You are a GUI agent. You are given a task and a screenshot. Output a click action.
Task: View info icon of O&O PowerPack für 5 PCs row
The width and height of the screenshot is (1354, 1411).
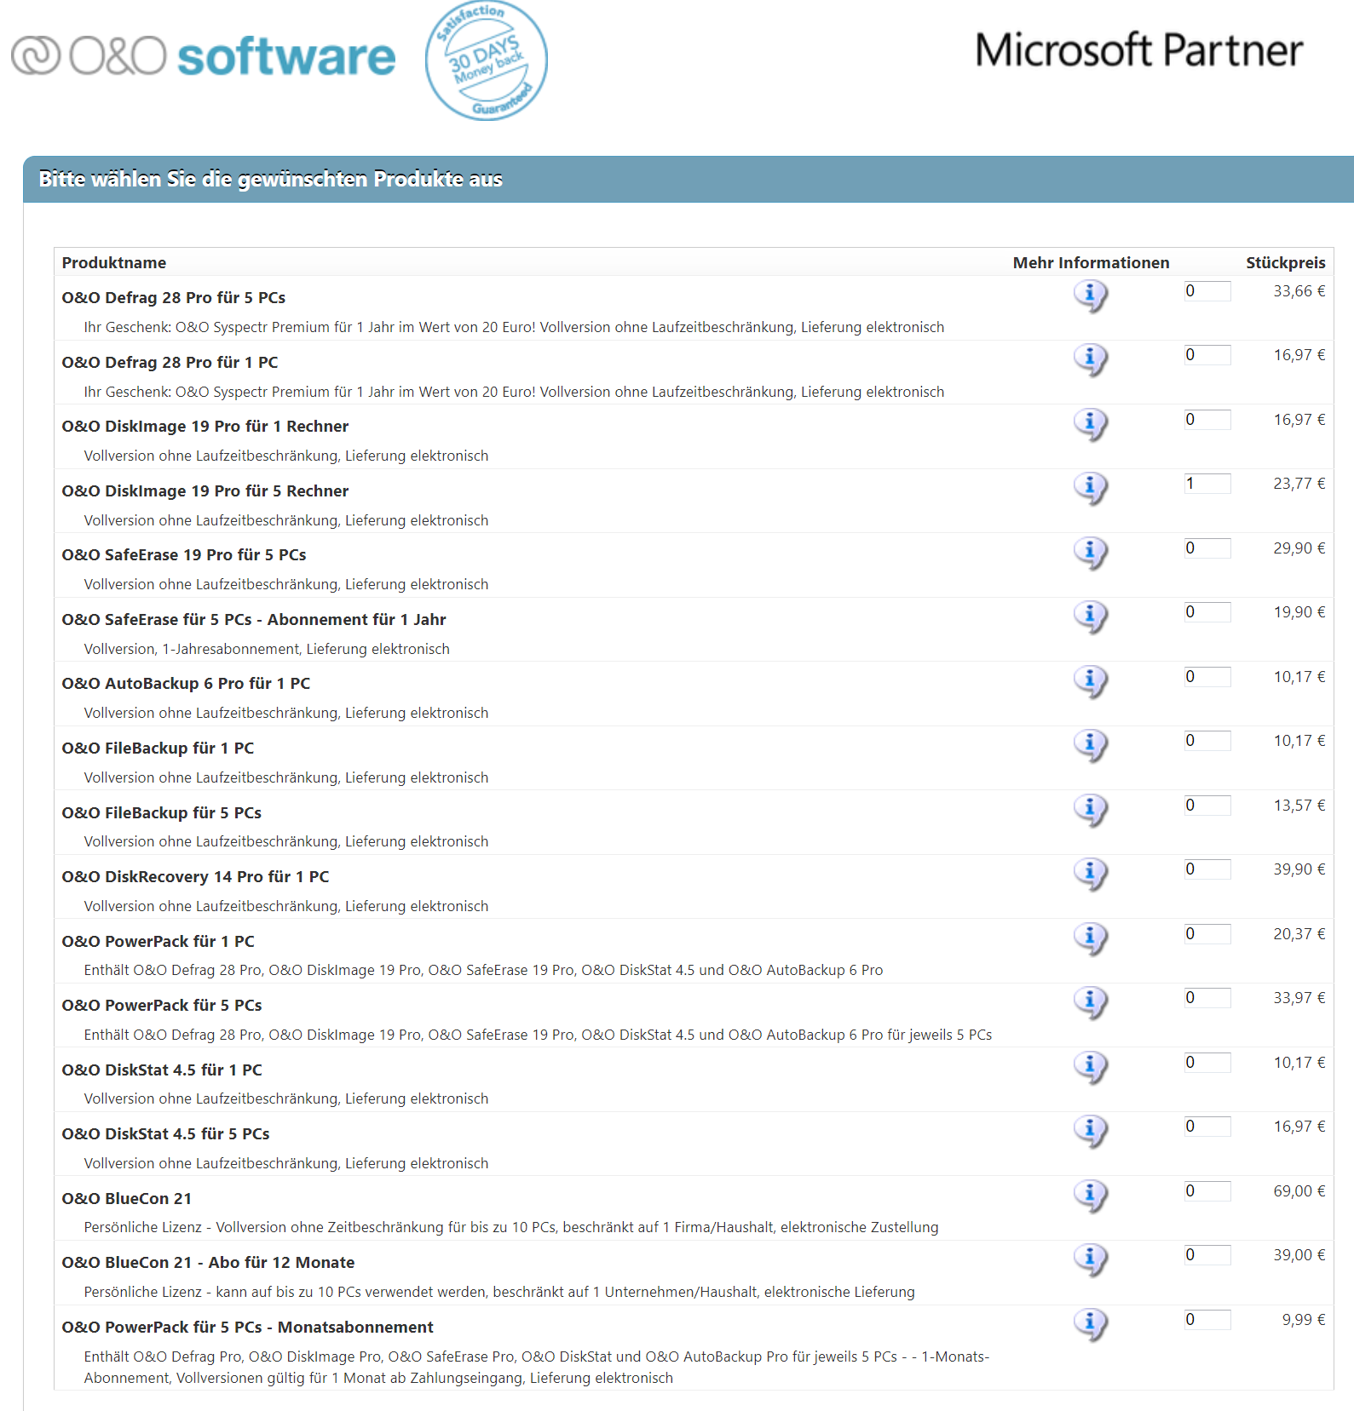(1090, 1003)
